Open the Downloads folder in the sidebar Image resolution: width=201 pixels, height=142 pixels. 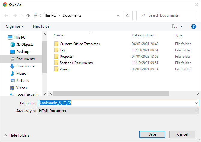coord(25,66)
